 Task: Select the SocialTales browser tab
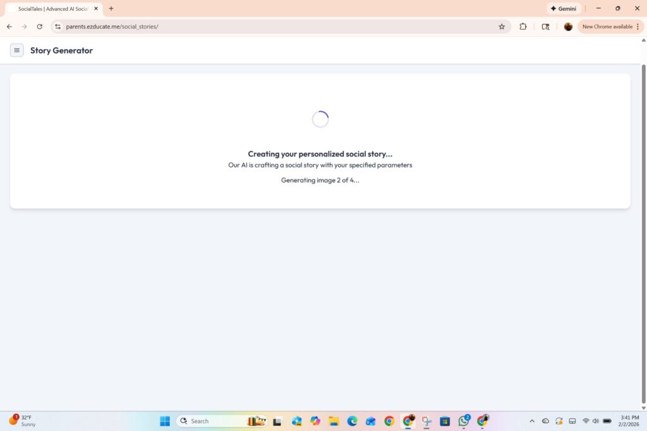pyautogui.click(x=51, y=9)
